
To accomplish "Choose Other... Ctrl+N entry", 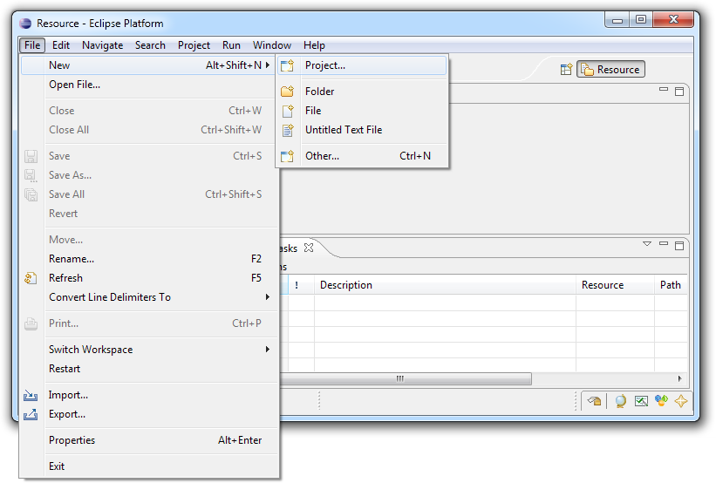I will [x=362, y=156].
